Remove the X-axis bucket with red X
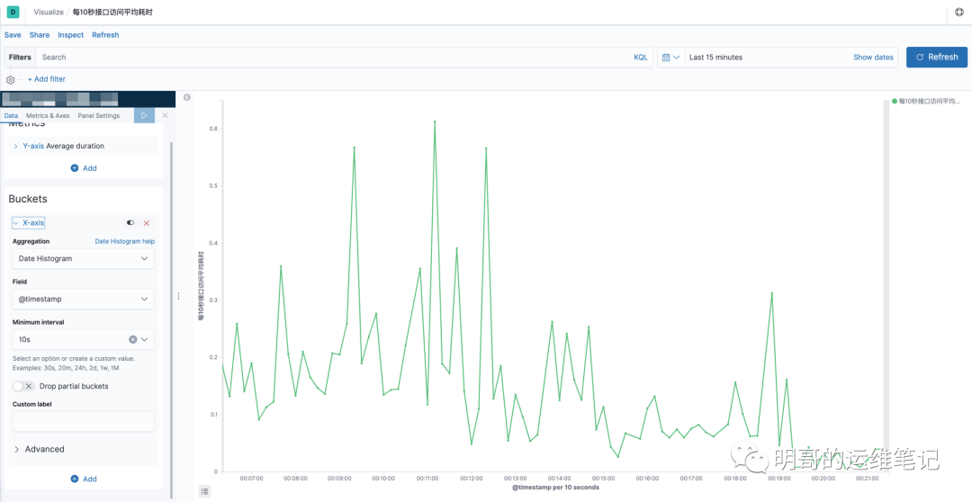The height and width of the screenshot is (502, 972). pos(147,222)
